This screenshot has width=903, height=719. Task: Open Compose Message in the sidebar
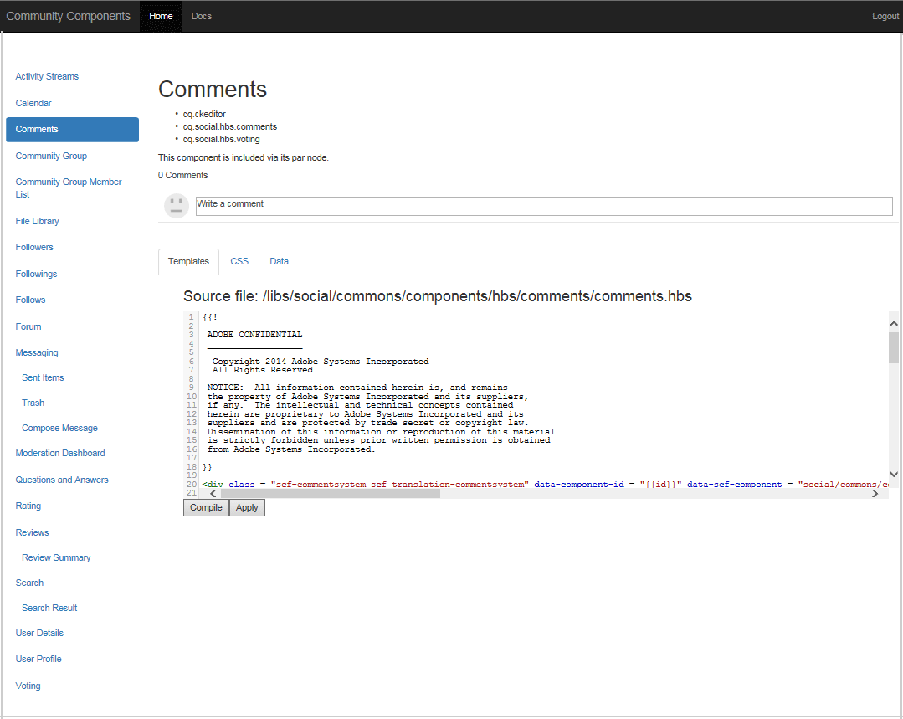click(x=60, y=428)
